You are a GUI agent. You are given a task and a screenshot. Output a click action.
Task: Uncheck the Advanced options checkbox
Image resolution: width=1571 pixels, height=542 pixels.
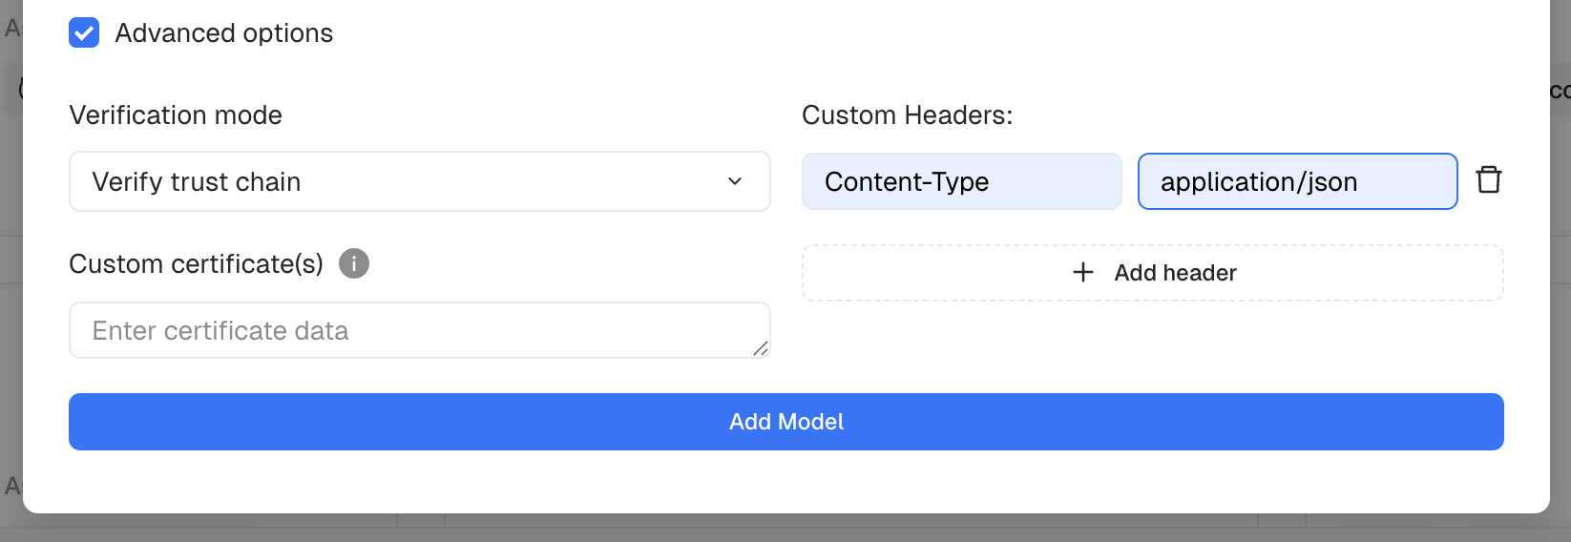[84, 32]
